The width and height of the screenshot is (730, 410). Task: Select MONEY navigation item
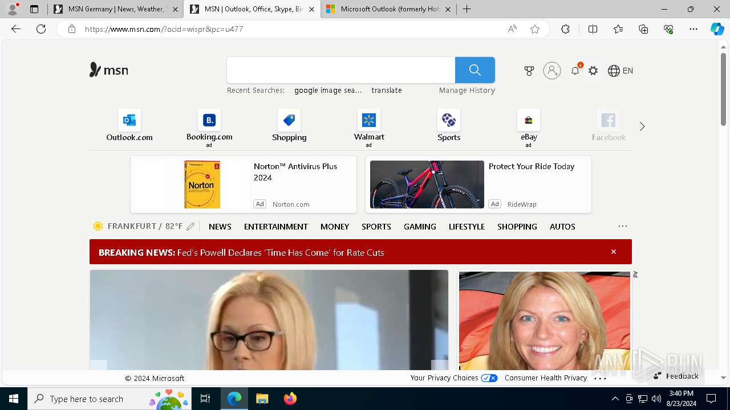pos(335,227)
